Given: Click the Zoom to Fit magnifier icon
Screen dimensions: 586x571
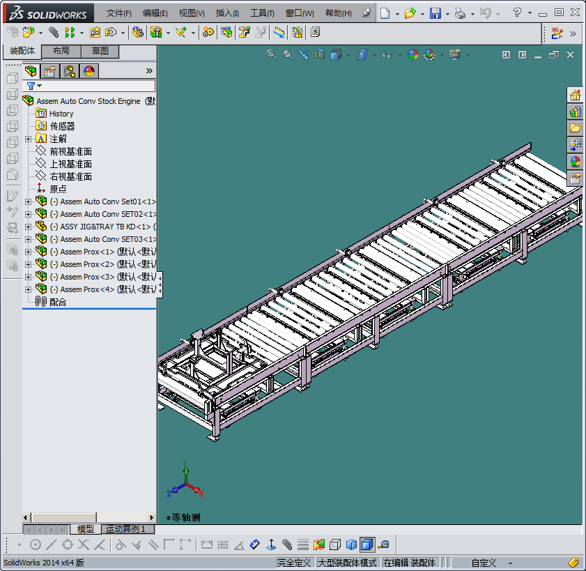Looking at the screenshot, I should [272, 54].
